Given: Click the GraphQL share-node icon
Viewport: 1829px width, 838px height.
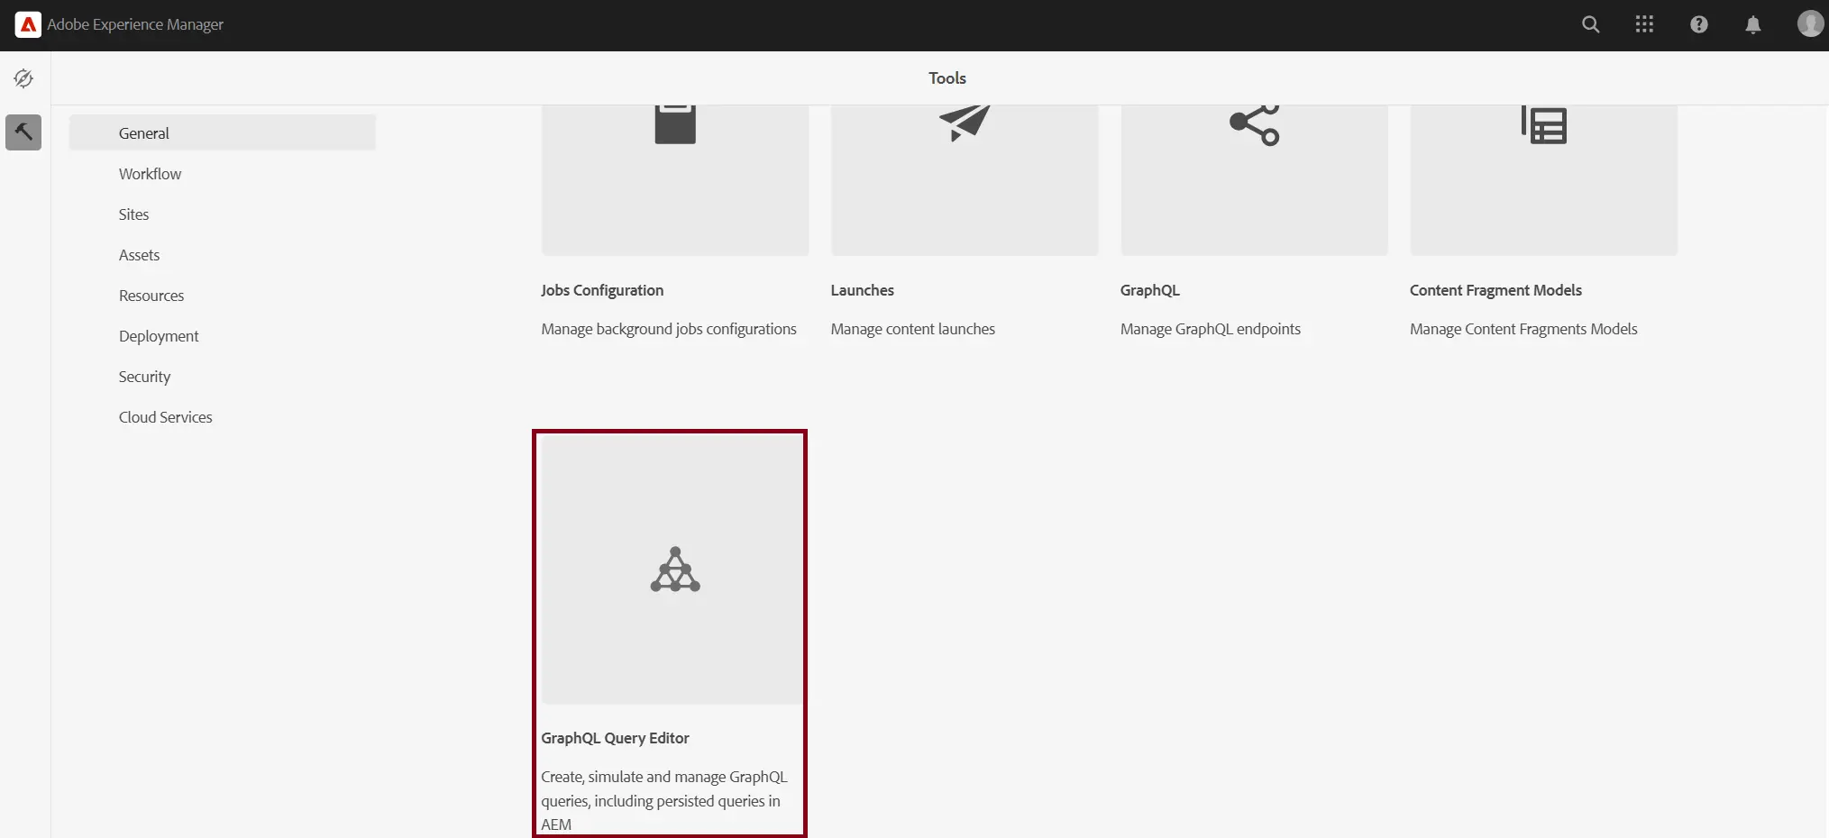Looking at the screenshot, I should (x=1254, y=124).
